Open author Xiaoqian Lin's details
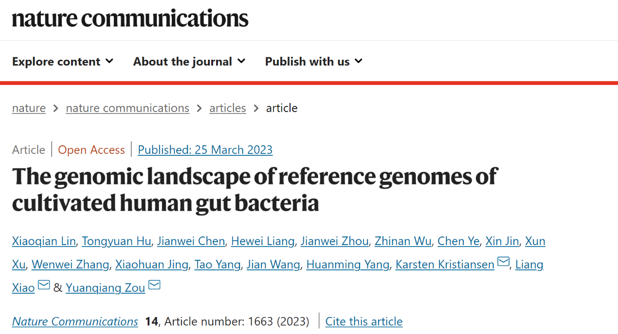 (x=44, y=241)
